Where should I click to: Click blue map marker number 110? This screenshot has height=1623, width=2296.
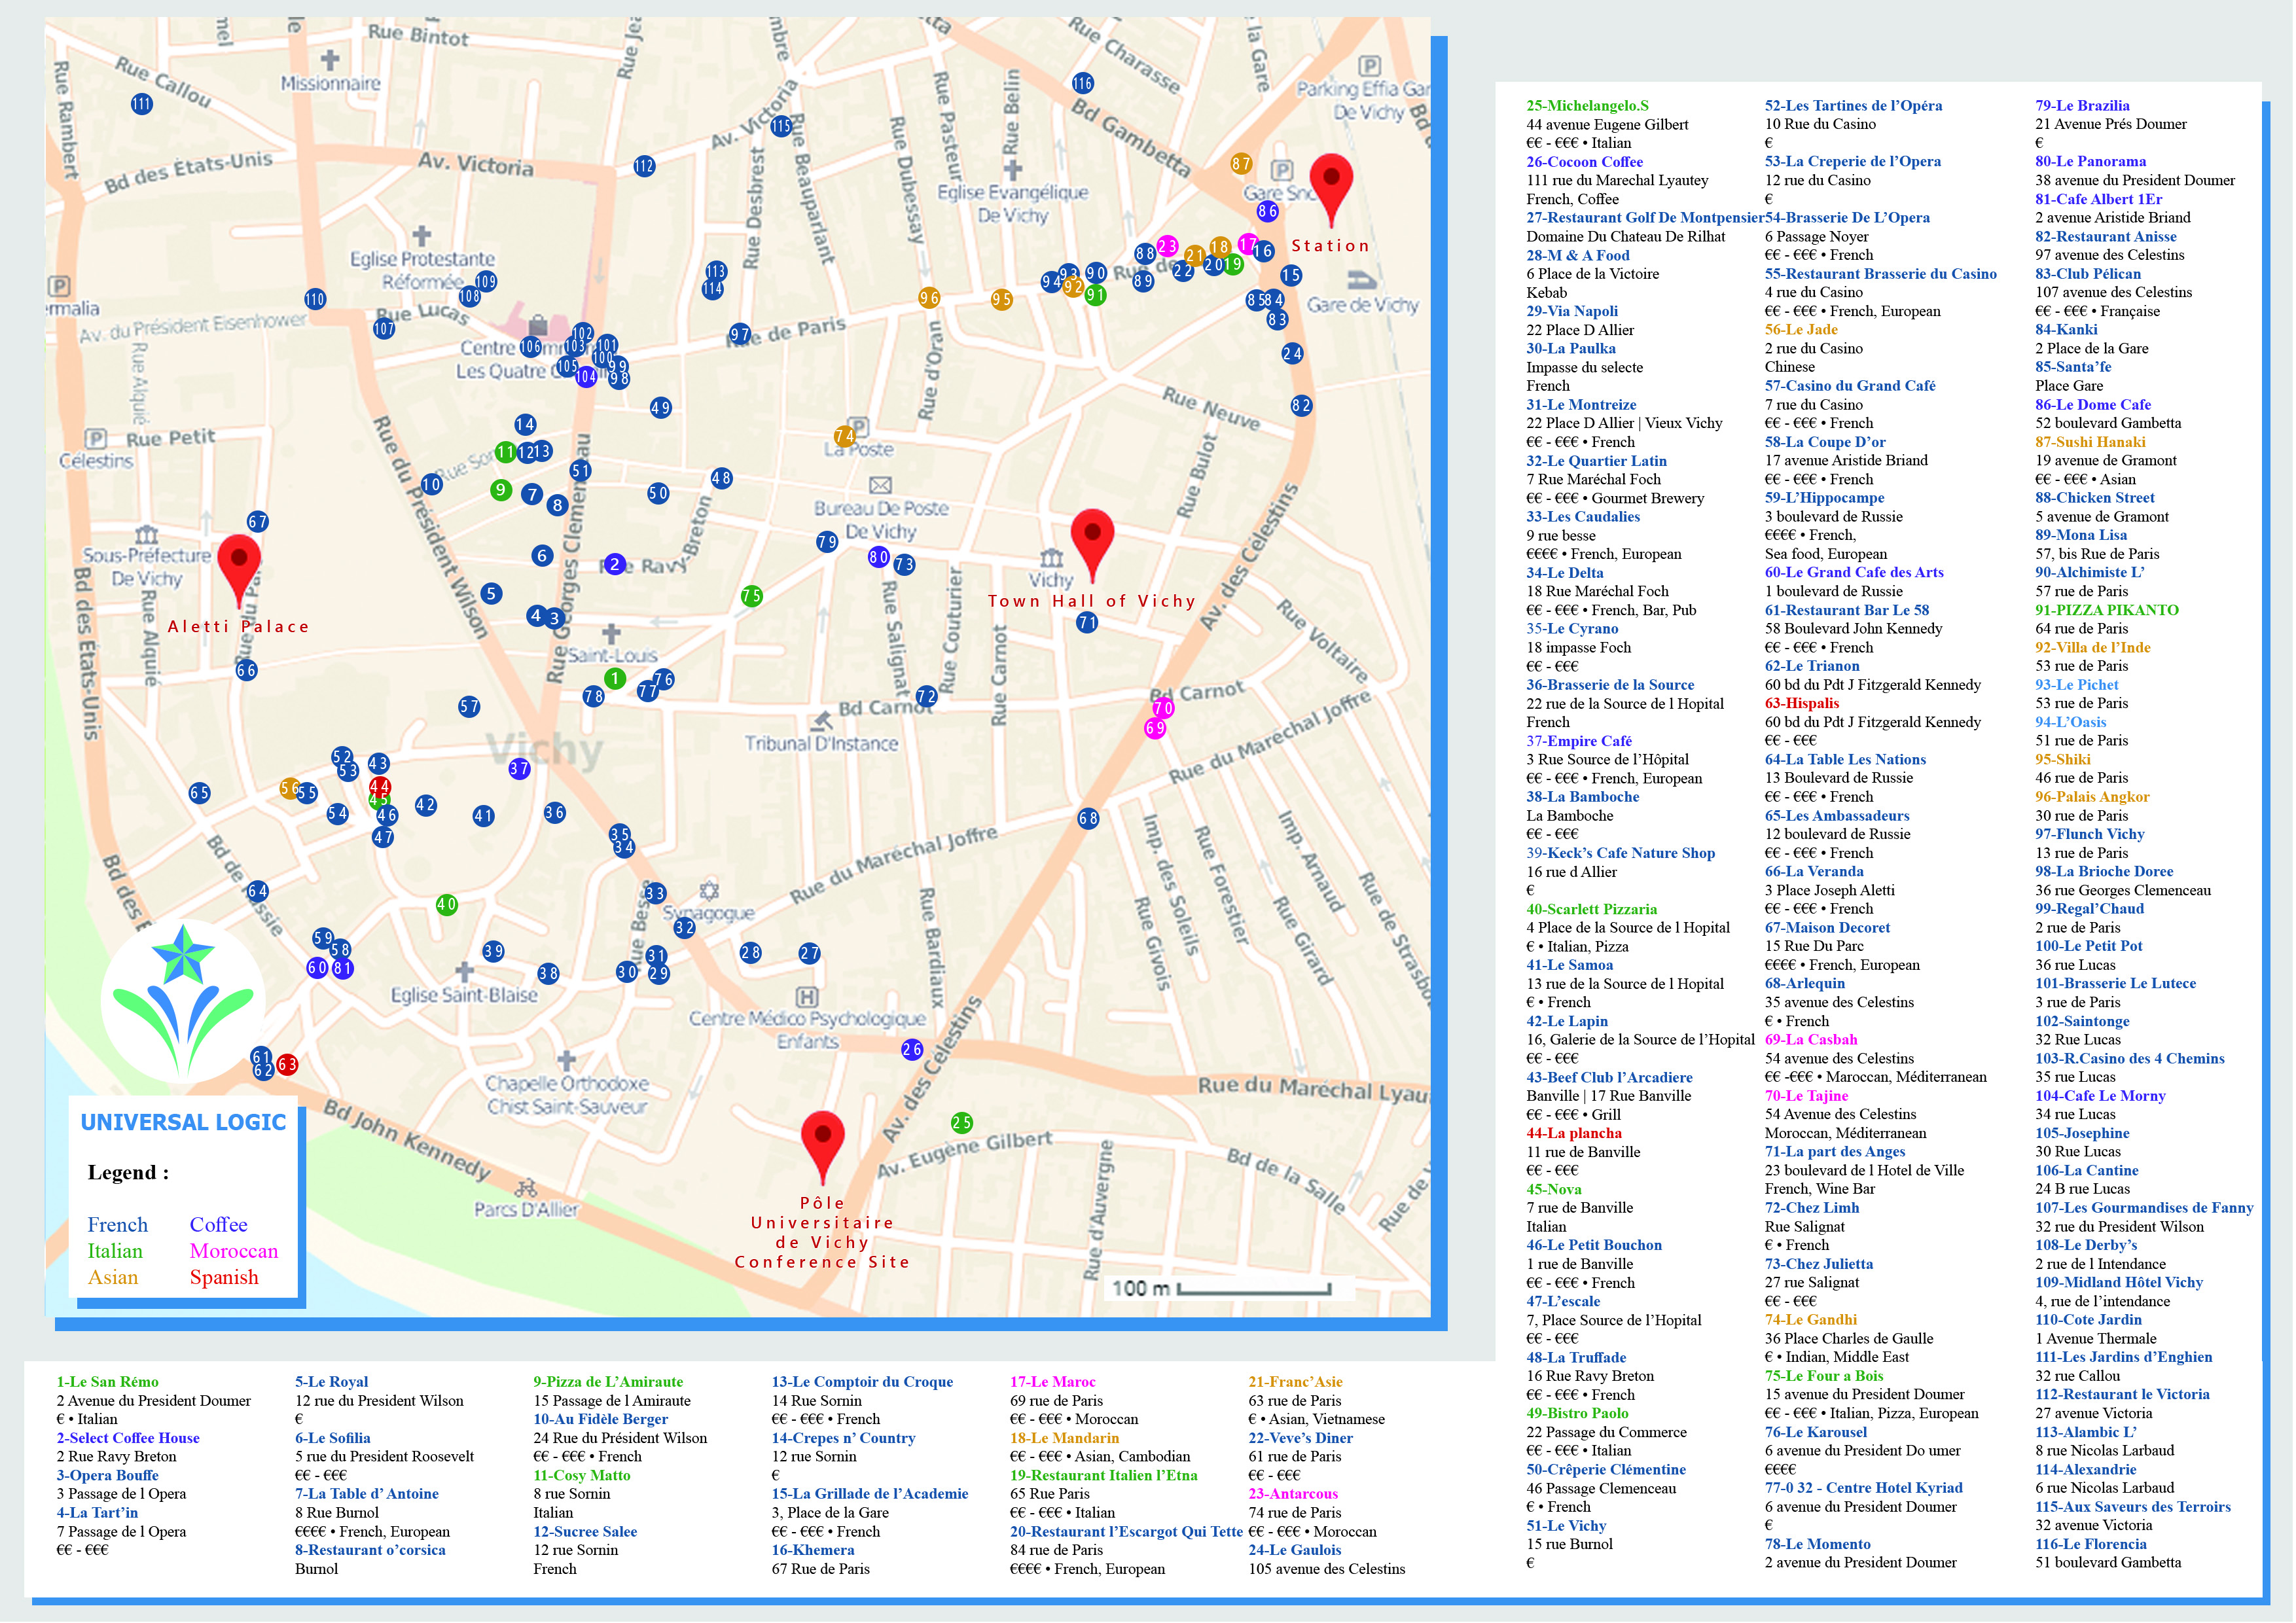coord(315,299)
